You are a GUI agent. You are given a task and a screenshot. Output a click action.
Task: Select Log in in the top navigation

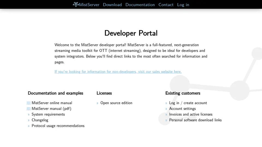click(183, 5)
